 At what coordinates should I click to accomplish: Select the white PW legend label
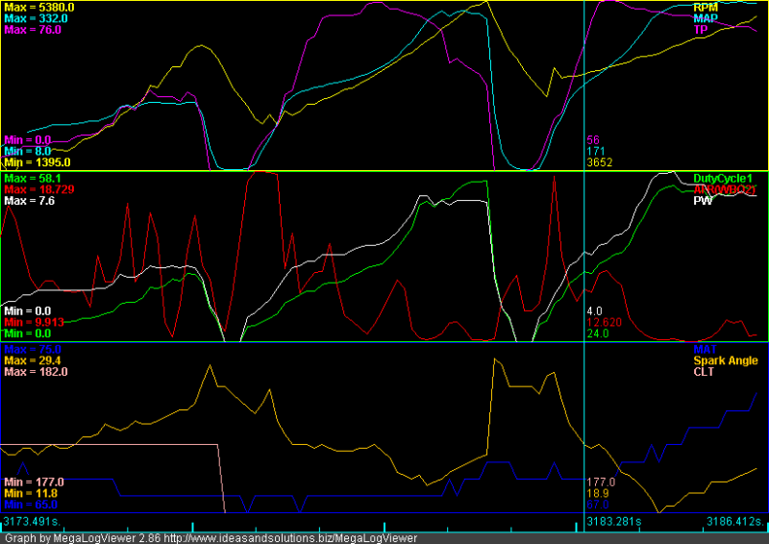703,201
